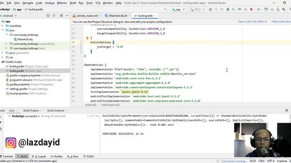Click kotlinOptions in the breadcrumb bar

pyautogui.click(x=110, y=105)
